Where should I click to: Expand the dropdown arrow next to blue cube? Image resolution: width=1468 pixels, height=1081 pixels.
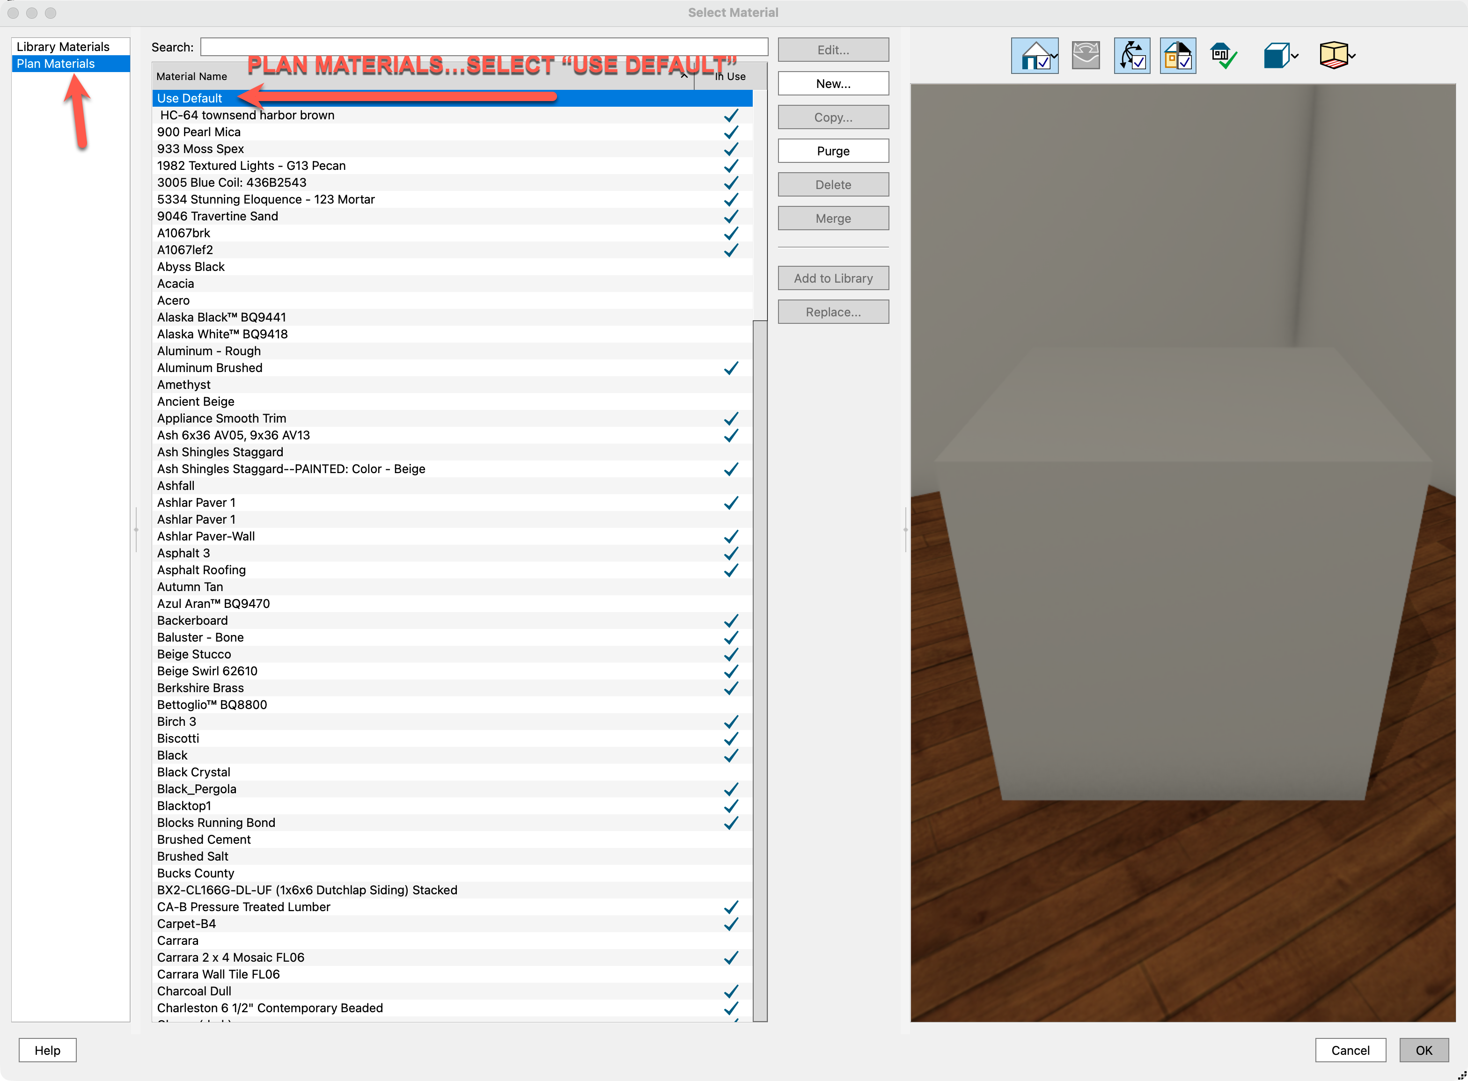[1294, 56]
